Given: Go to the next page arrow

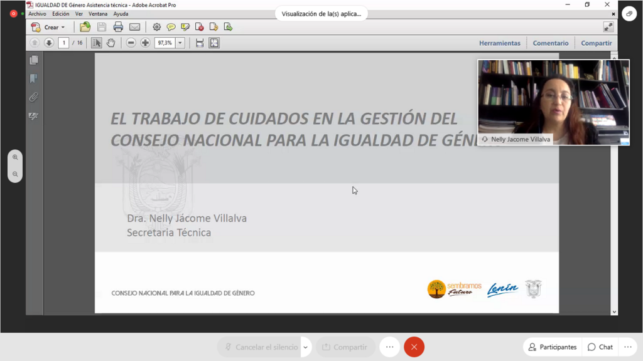Looking at the screenshot, I should click(49, 43).
